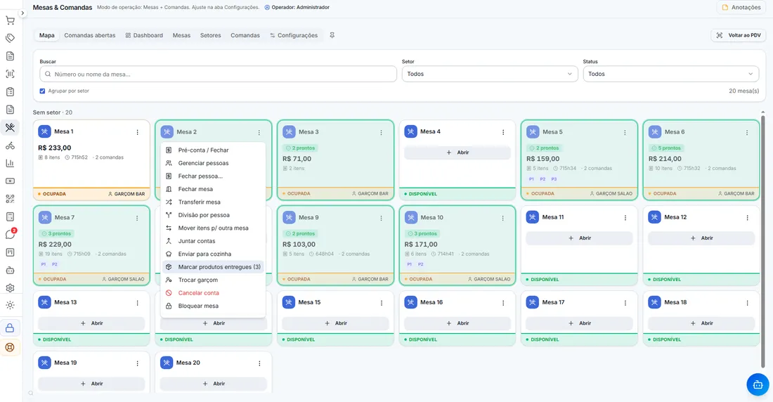Choose Bloquear mesa menu entry
This screenshot has height=402, width=773.
213,306
